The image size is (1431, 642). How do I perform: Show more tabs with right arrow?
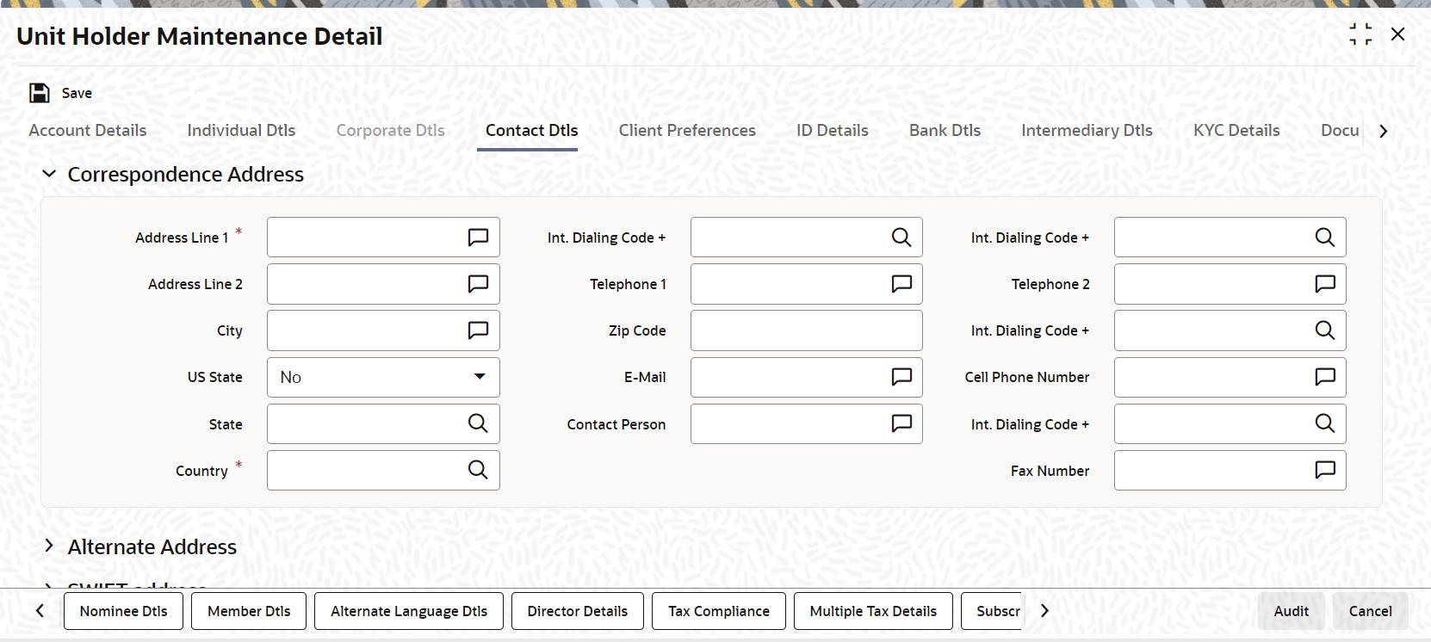tap(1384, 131)
